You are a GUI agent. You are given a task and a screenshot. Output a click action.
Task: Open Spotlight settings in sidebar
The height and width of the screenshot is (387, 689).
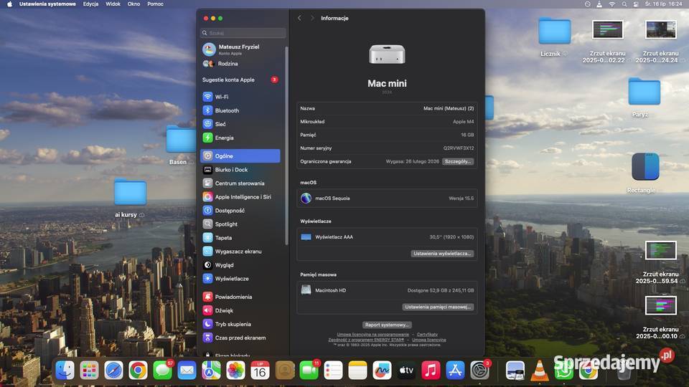click(240, 224)
